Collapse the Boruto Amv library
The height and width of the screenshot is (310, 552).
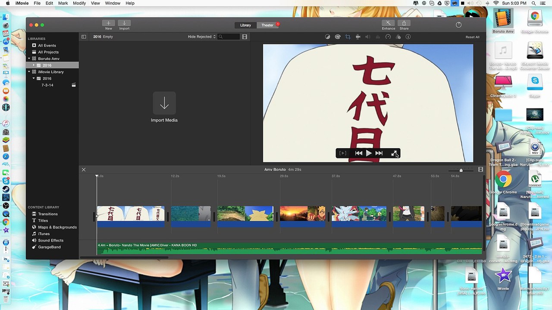point(29,59)
